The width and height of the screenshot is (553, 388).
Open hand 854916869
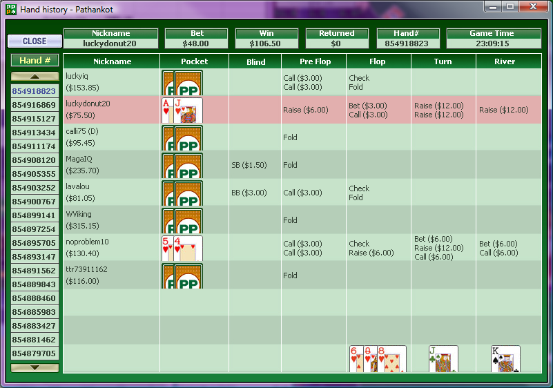click(x=34, y=105)
